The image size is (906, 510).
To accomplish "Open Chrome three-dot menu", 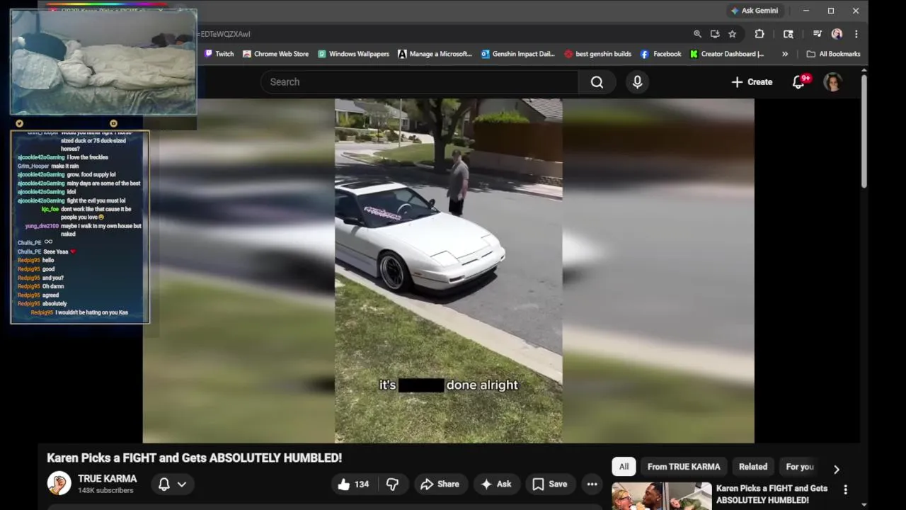I will [x=856, y=34].
